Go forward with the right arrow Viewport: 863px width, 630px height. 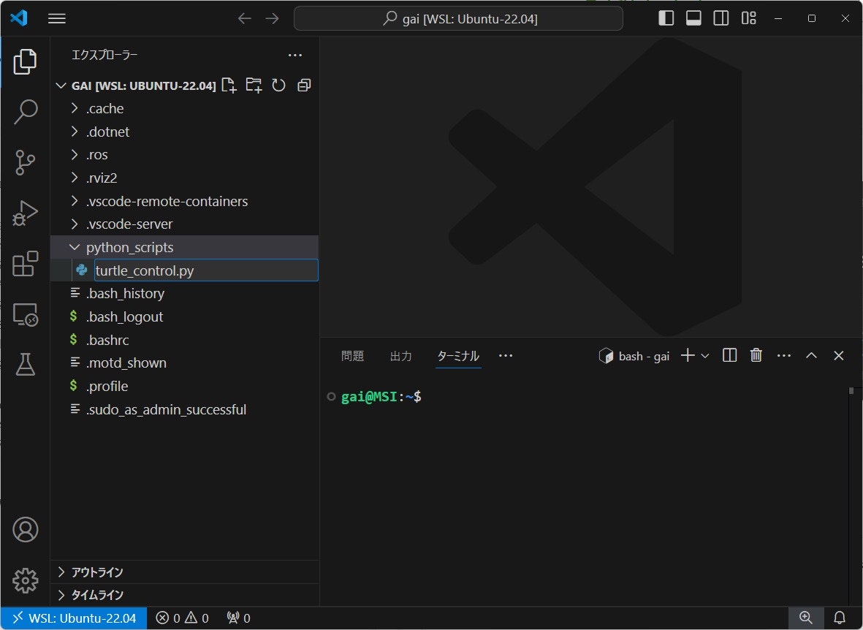(x=273, y=19)
